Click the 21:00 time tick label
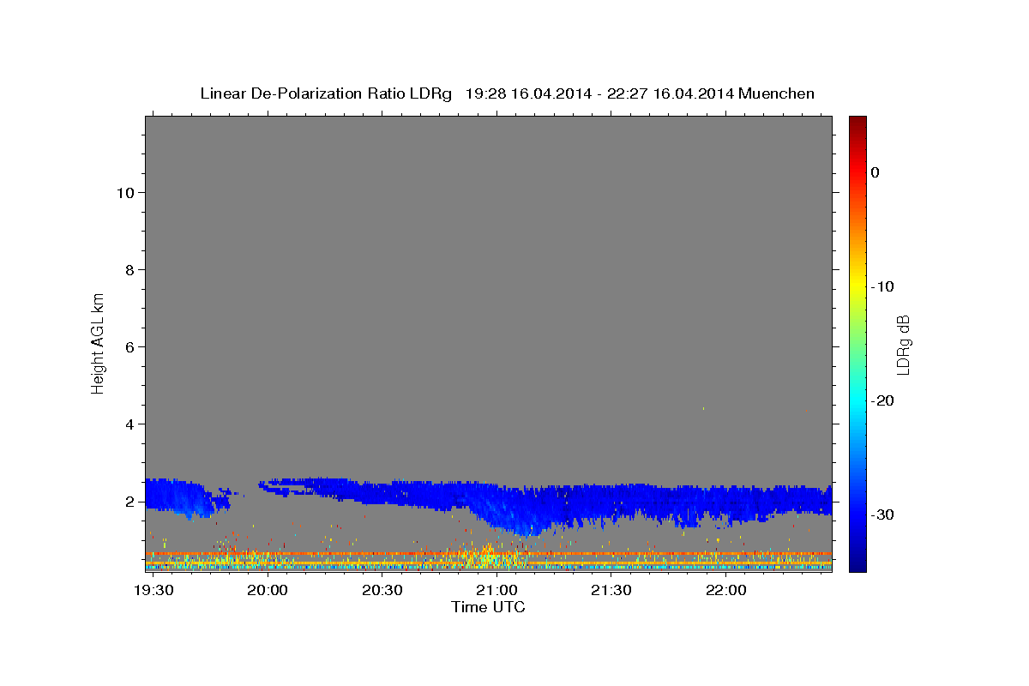Viewport: 1029px width, 686px height. point(496,591)
